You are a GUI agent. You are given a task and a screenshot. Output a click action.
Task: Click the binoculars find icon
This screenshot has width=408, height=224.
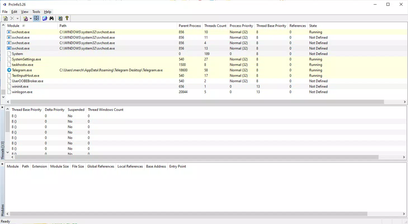[x=51, y=18]
